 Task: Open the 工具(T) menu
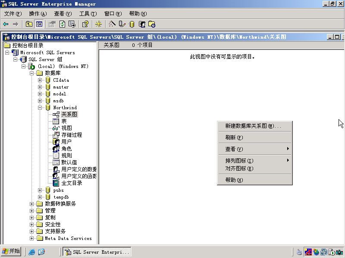coord(88,14)
